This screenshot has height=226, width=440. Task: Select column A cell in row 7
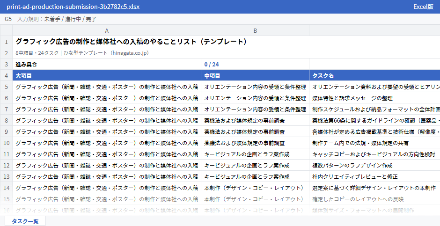[107, 109]
